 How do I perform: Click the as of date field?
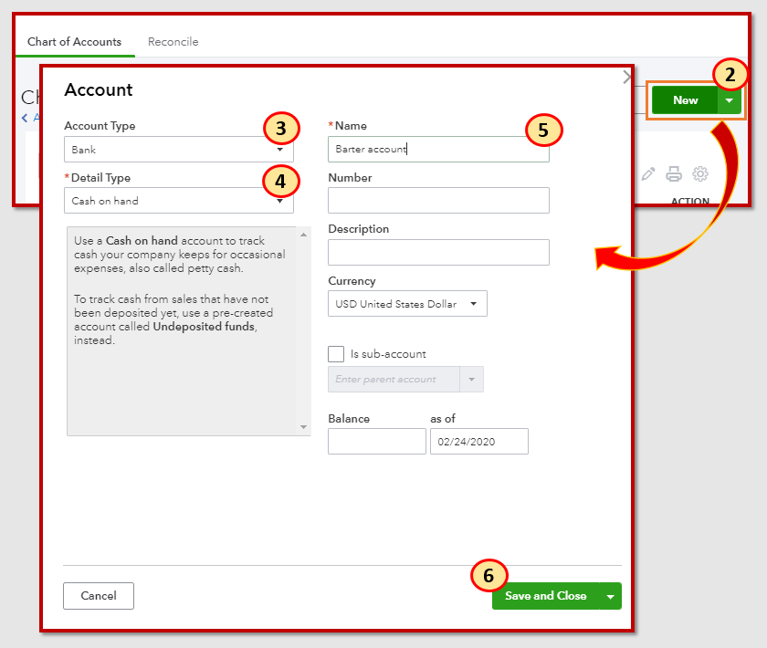(x=479, y=441)
